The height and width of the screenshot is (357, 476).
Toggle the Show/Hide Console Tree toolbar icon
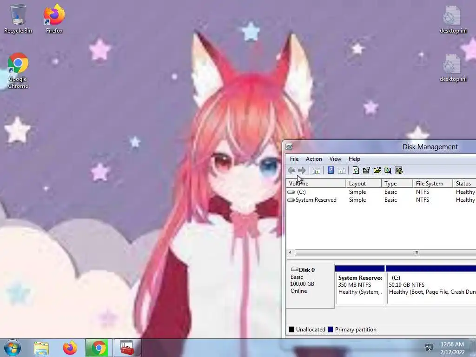point(316,170)
